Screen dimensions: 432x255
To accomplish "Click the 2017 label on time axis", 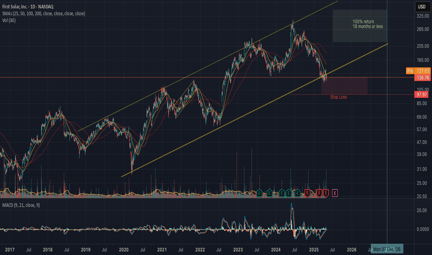I will click(10, 249).
